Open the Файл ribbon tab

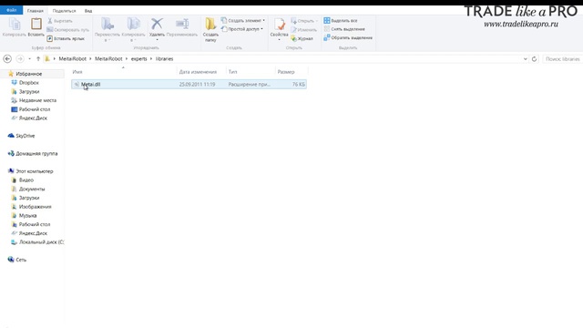coord(12,10)
